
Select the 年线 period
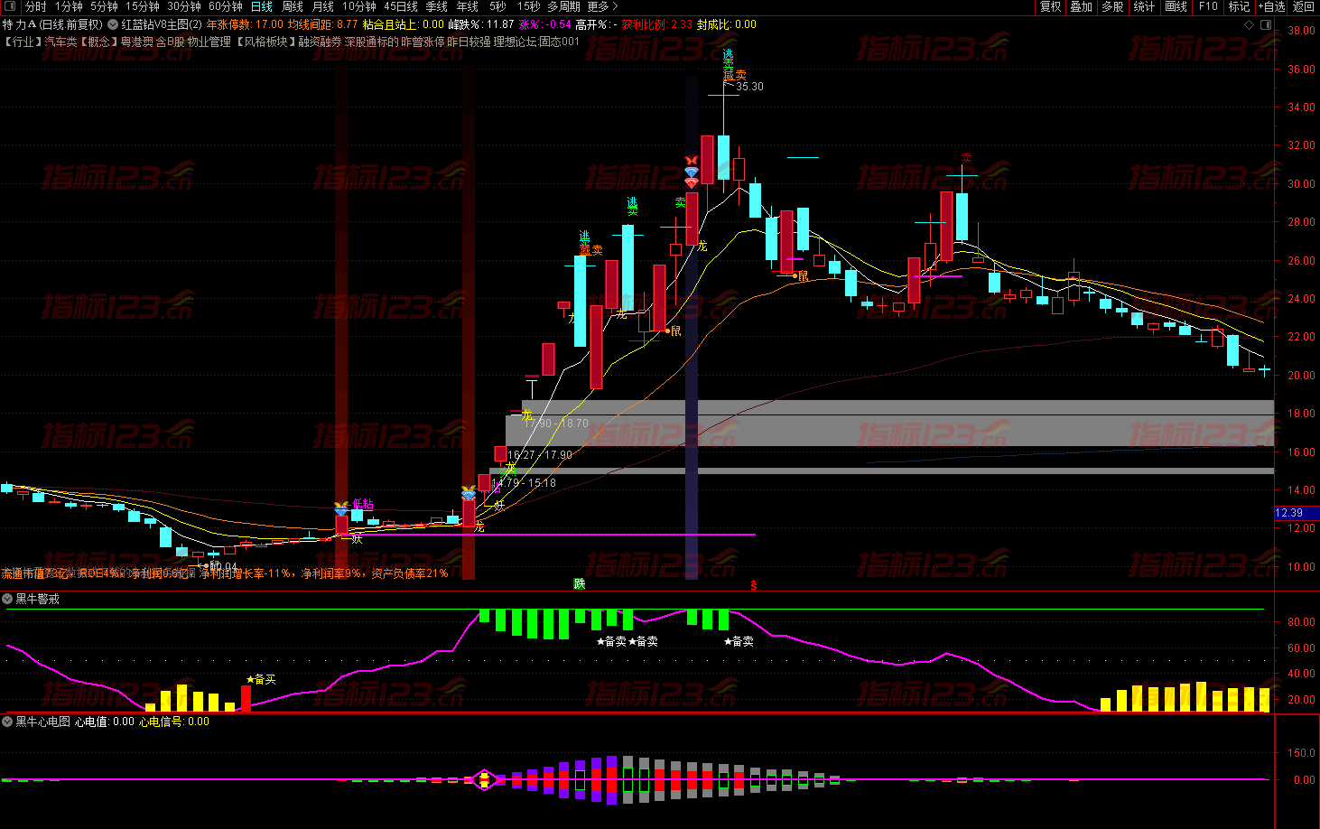tap(468, 6)
